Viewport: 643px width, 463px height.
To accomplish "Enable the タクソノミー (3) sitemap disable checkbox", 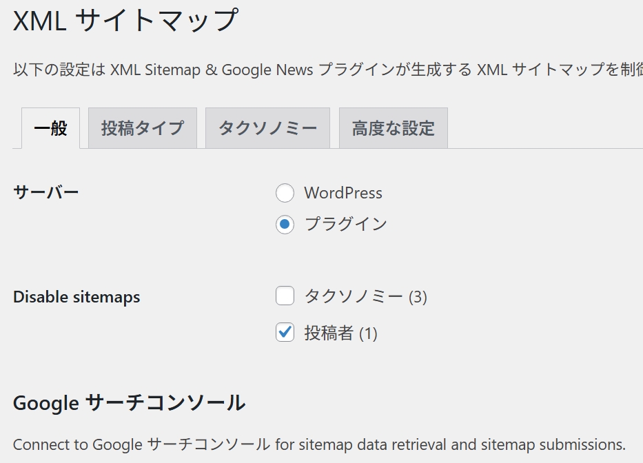I will click(x=285, y=295).
